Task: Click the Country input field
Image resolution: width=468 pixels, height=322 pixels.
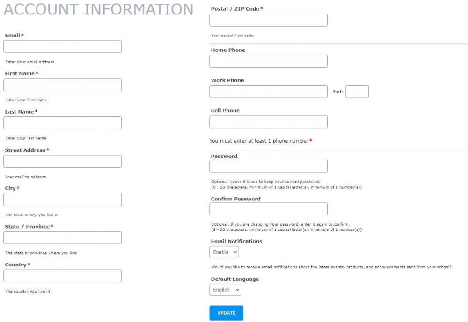Action: 62,275
